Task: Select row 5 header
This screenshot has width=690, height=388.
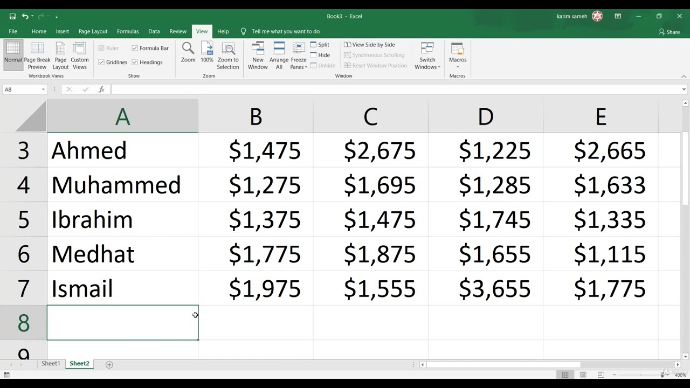Action: coord(23,219)
